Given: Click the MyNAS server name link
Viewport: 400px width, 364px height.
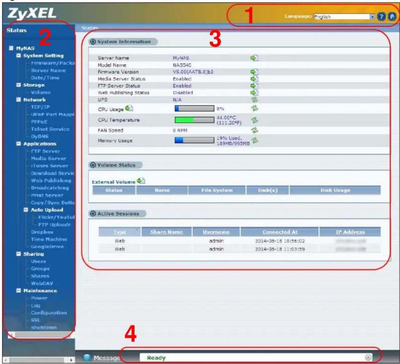Looking at the screenshot, I should (x=181, y=58).
